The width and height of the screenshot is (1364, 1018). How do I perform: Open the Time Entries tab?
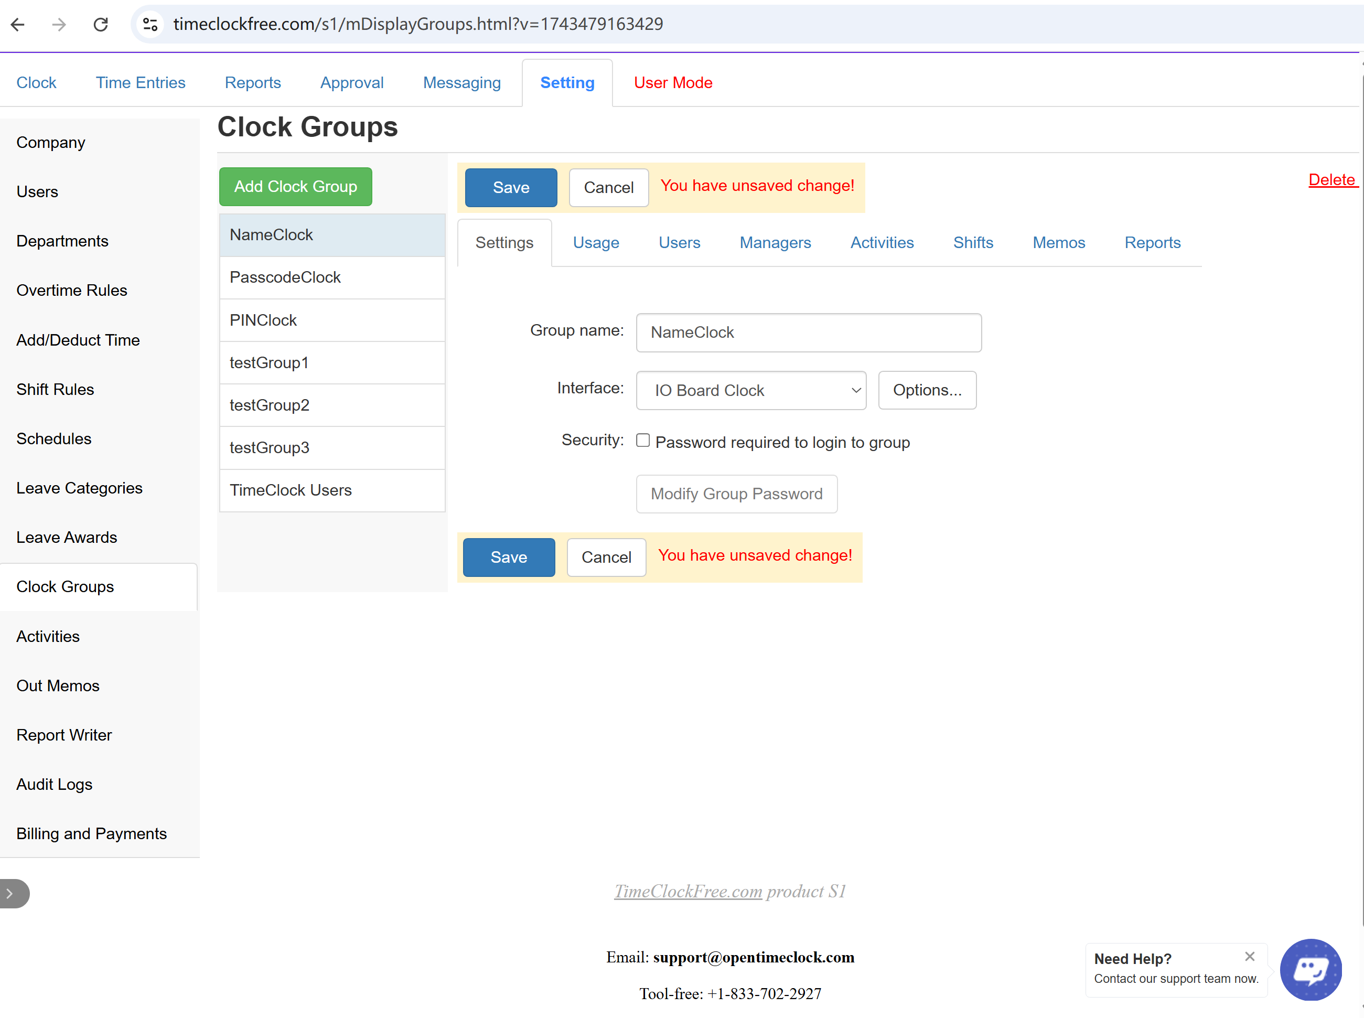[141, 82]
